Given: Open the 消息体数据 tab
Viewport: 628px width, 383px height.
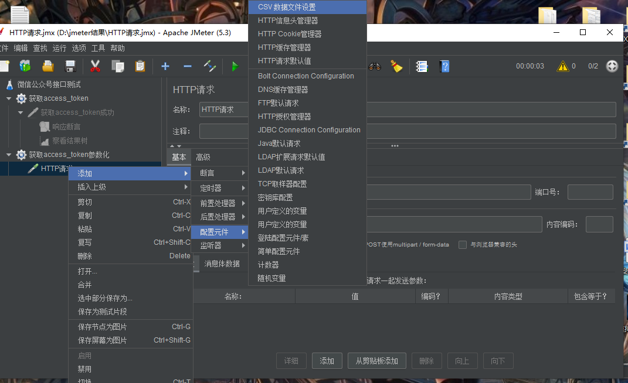Looking at the screenshot, I should pyautogui.click(x=222, y=264).
